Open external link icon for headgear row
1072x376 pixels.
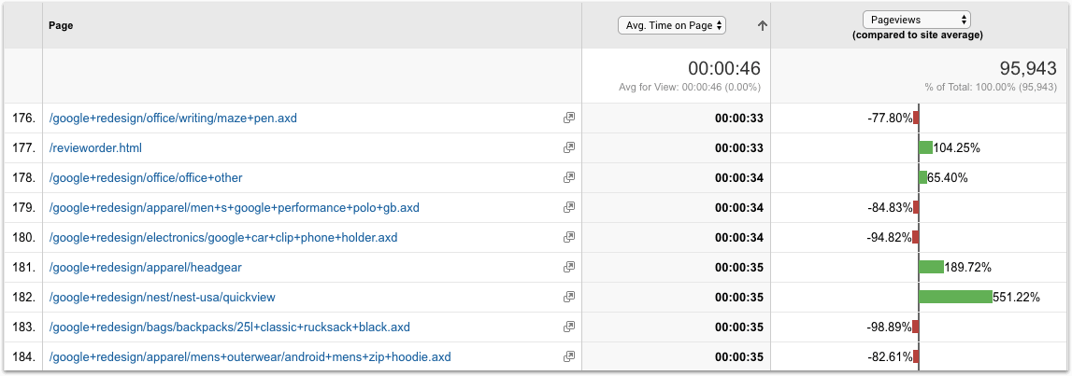click(568, 268)
